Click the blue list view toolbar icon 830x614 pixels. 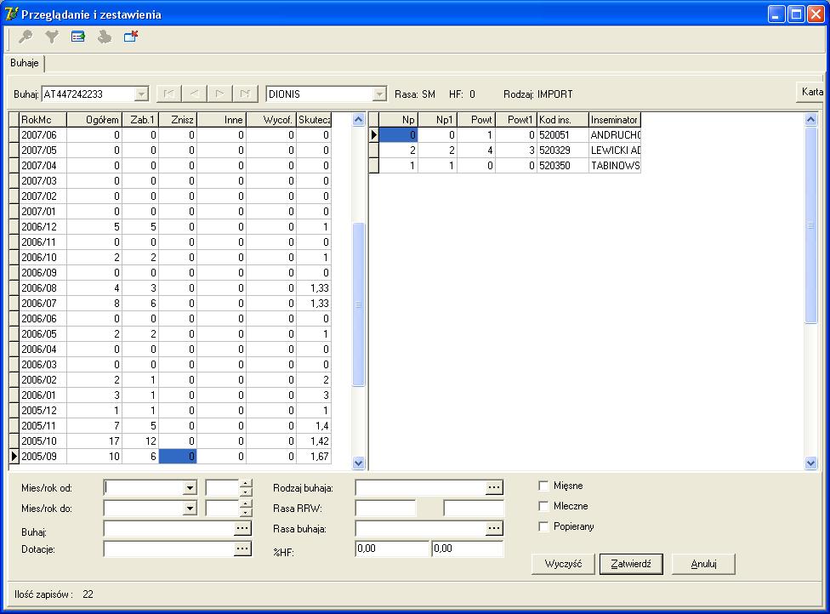[x=78, y=37]
